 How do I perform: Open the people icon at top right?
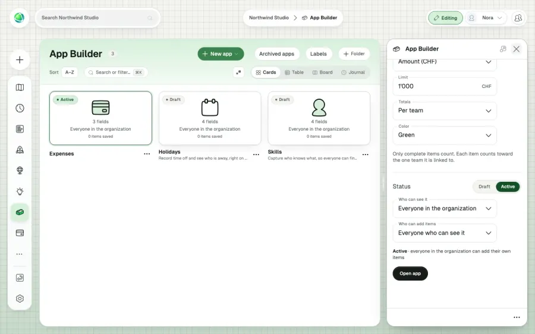(x=518, y=18)
